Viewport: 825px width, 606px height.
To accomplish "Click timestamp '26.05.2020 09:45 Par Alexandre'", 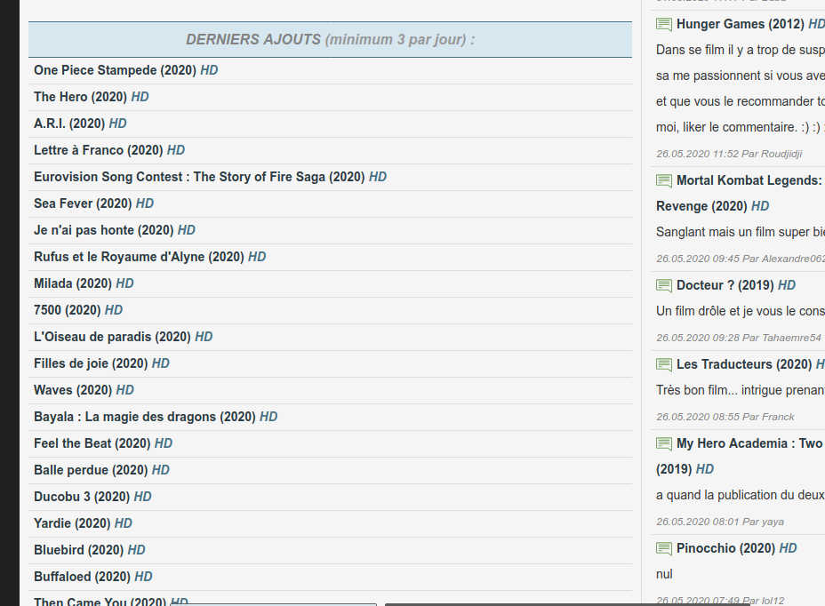I will (741, 259).
